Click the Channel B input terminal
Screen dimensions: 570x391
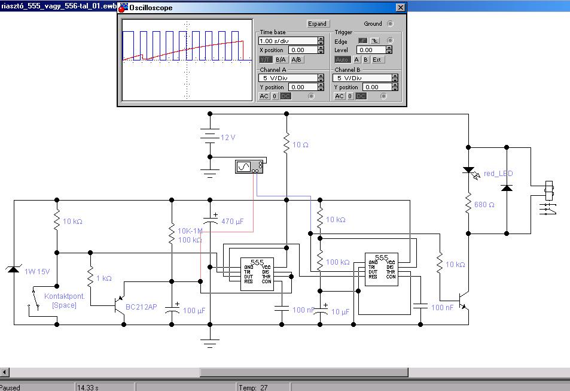(383, 96)
